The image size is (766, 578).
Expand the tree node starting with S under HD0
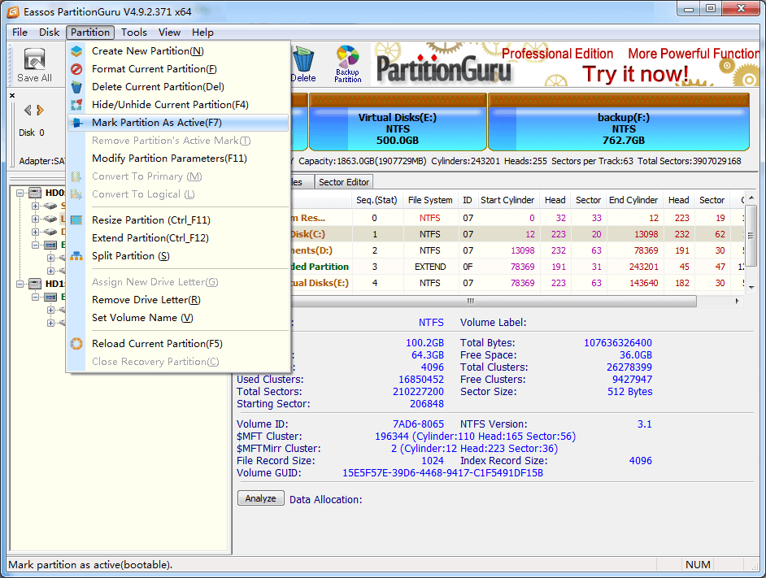(35, 206)
